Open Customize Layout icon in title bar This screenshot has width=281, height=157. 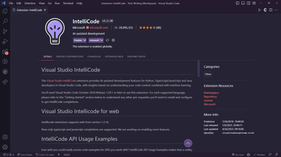click(254, 3)
